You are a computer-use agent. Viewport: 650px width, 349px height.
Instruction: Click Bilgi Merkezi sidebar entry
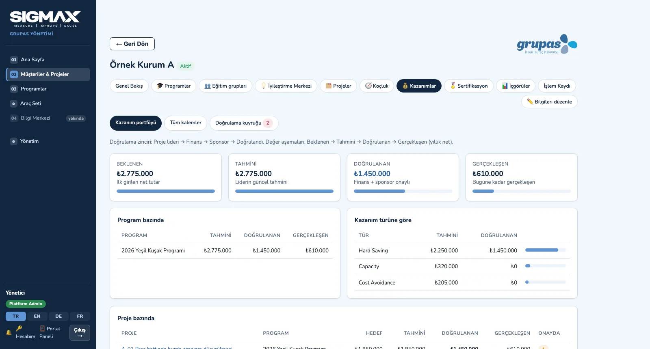pyautogui.click(x=48, y=118)
